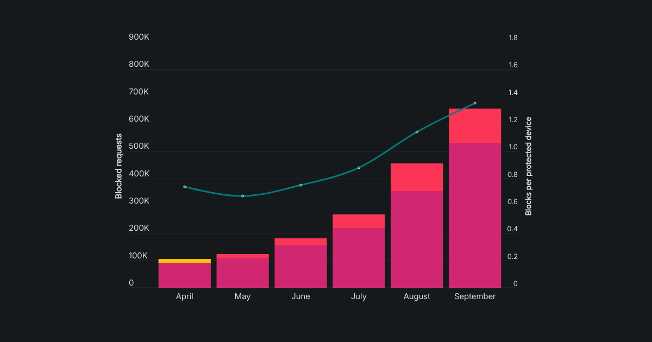The width and height of the screenshot is (652, 342).
Task: Click the '400K' left axis tick
Action: click(139, 174)
